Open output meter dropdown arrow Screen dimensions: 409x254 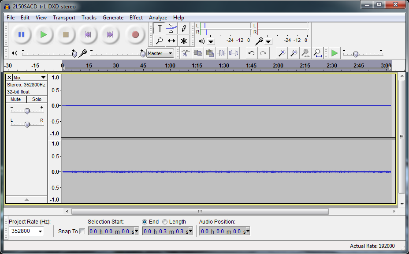pyautogui.click(x=211, y=41)
